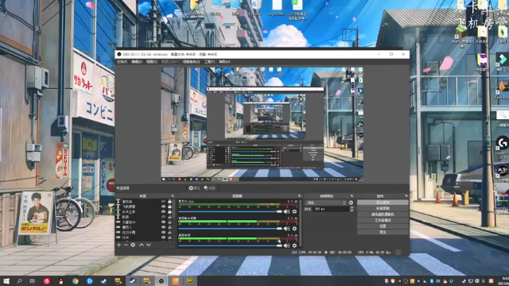The image size is (509, 286).
Task: Open taskbar search magnifier
Action: coord(19,280)
